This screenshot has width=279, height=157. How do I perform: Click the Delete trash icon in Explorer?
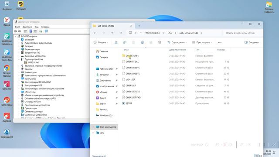tap(160, 42)
